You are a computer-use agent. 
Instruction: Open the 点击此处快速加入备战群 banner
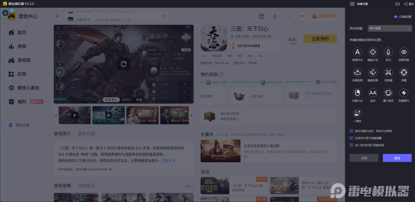pos(268,151)
